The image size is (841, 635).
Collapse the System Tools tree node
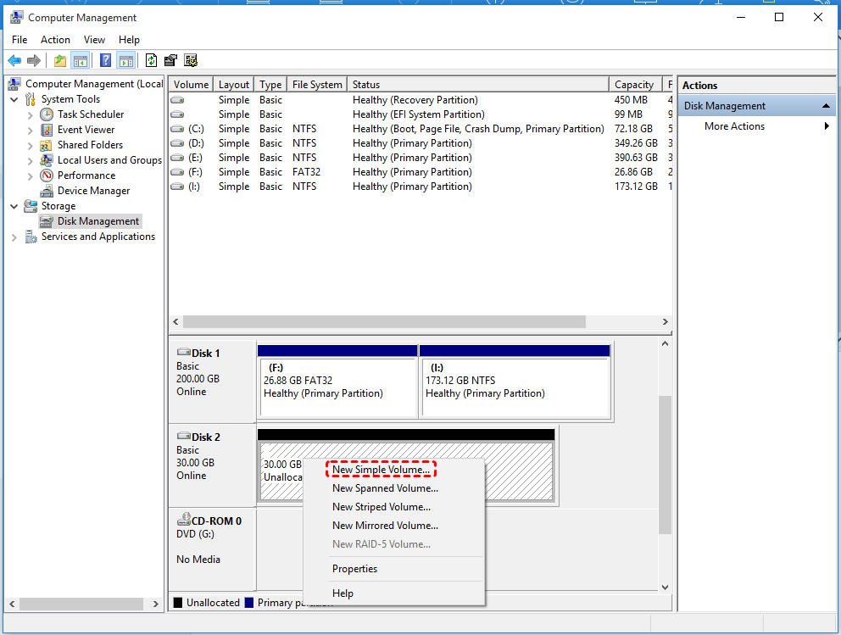[x=14, y=99]
